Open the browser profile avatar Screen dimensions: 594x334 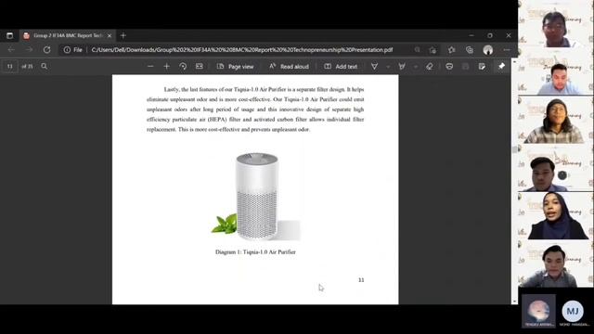[488, 49]
